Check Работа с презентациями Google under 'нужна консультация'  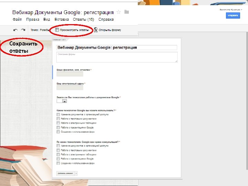[x=58, y=159]
